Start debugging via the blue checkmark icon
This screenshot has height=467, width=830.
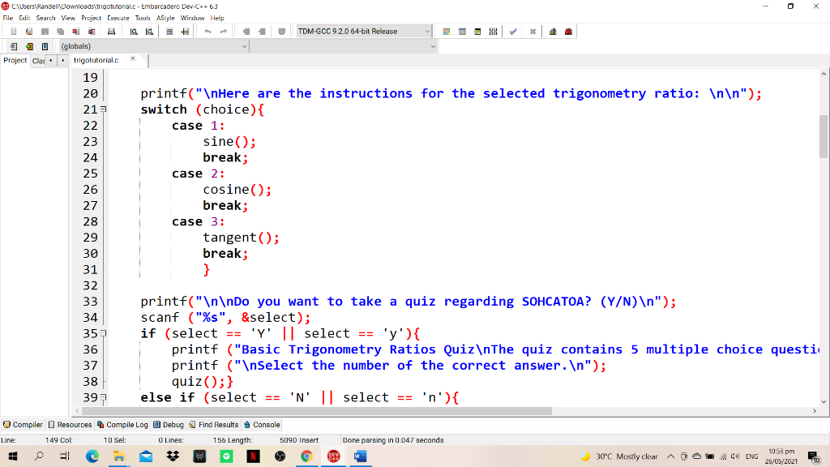tap(512, 31)
